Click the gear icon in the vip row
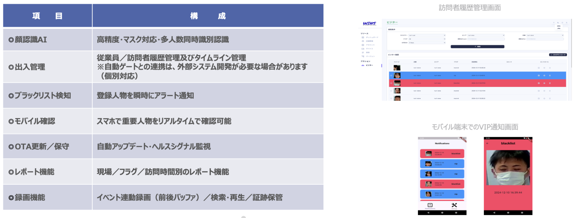 pyautogui.click(x=544, y=75)
